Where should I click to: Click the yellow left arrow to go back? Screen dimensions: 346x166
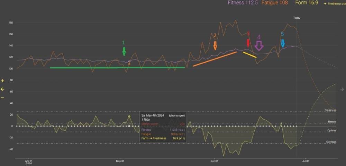(x=2, y=89)
